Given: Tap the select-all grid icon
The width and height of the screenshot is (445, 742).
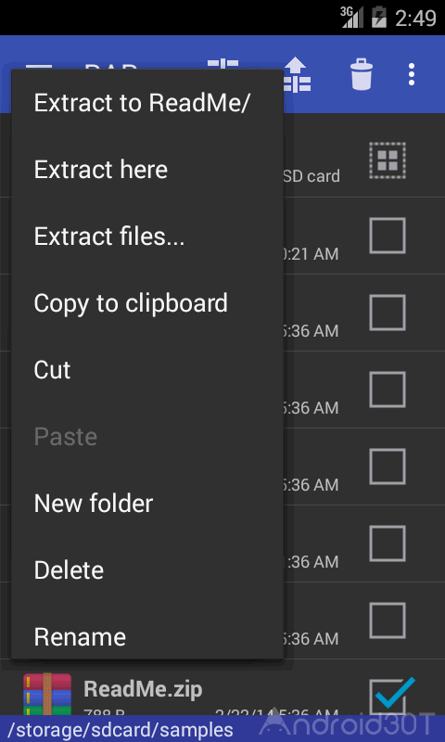Looking at the screenshot, I should coord(388,160).
